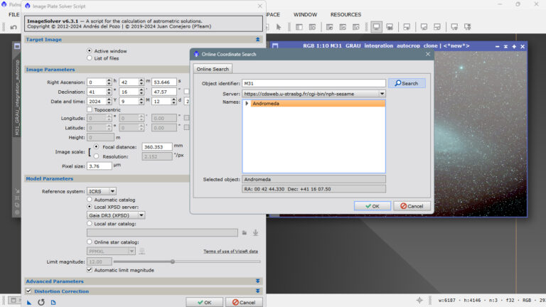Viewport: 546px width, 307px height.
Task: Click the crosshair icon in status bar
Action: [419, 300]
